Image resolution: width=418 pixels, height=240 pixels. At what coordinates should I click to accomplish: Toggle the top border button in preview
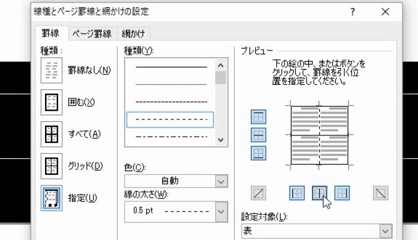point(258,117)
